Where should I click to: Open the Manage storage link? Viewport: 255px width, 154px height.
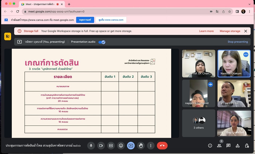coord(230,31)
